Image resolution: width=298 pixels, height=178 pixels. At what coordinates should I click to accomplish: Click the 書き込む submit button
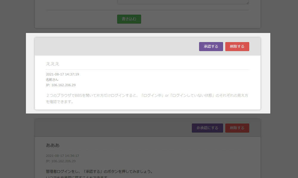click(x=129, y=19)
